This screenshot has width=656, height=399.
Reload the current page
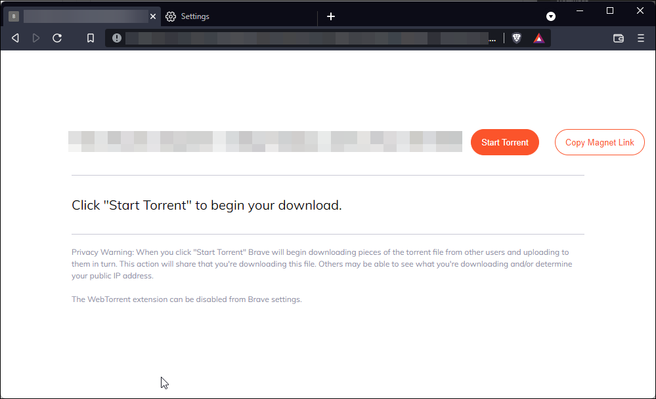click(x=57, y=38)
